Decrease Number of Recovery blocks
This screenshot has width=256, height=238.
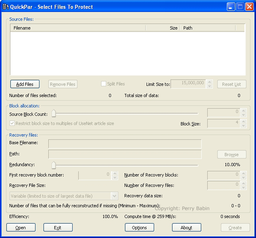tap(244, 177)
